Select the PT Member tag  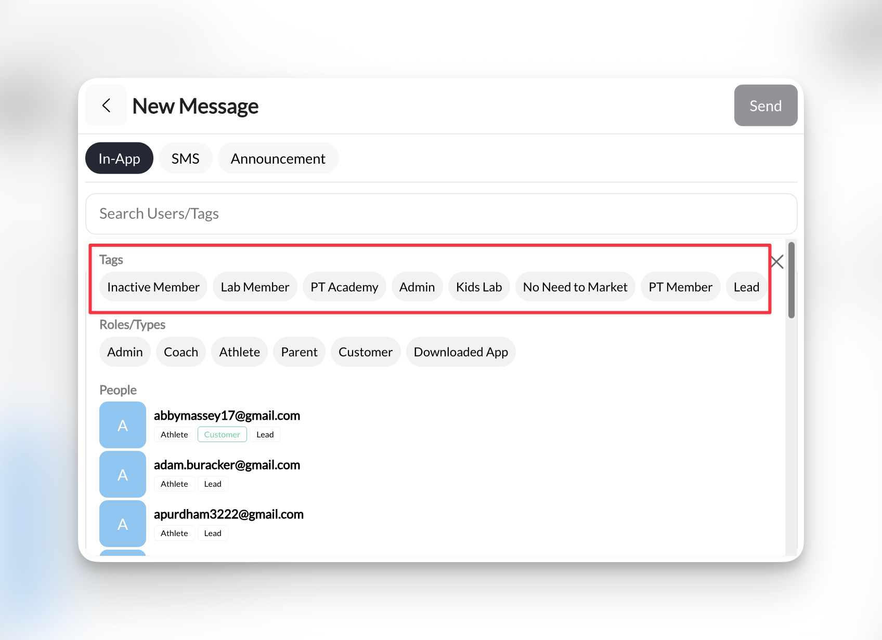pos(680,286)
